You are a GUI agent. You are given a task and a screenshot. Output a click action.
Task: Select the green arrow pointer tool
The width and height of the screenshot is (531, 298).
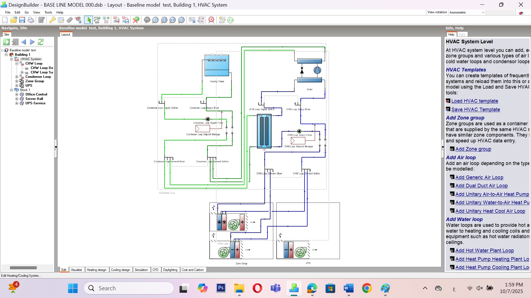(x=89, y=20)
